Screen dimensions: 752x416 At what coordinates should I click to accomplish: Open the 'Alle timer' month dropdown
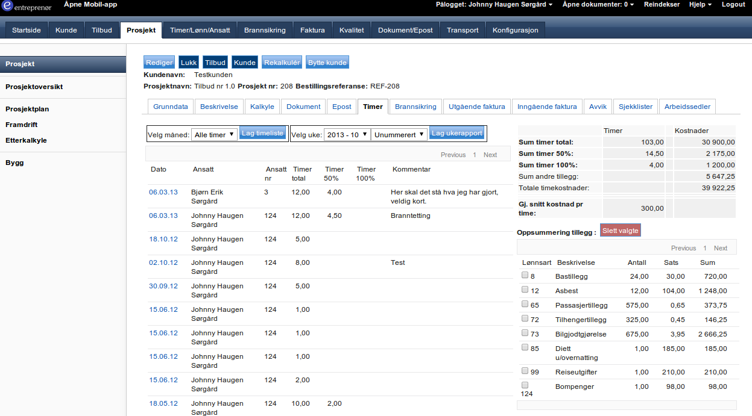[214, 135]
